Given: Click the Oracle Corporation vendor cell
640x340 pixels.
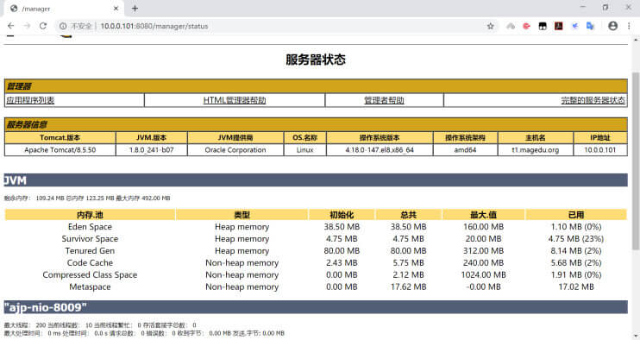Looking at the screenshot, I should click(235, 150).
